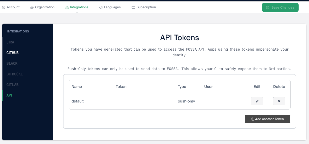Click the pencil edit icon for default token
The height and width of the screenshot is (144, 309).
point(257,101)
